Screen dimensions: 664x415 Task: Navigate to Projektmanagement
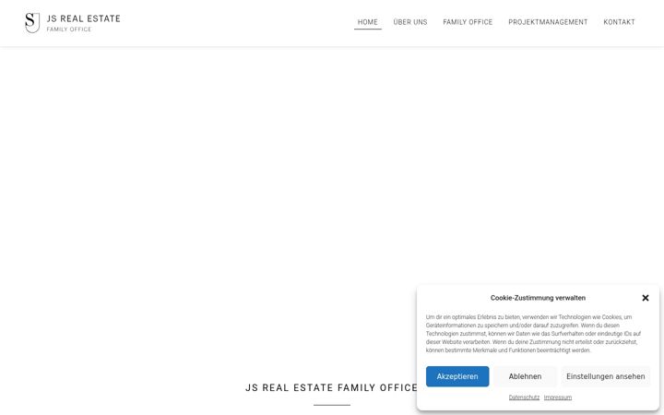pos(548,22)
